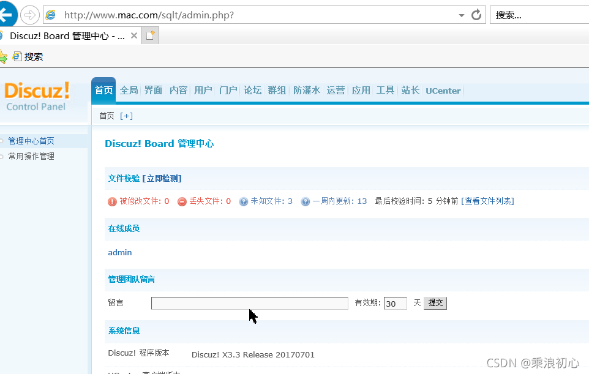Click the Discuz! X3.3 Release 20170701 version text
Screen dimensions: 589x374
pos(253,354)
